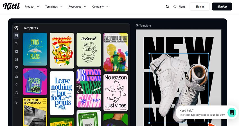
Task: Select the Leave nothing but footprints template
Action: point(62,93)
